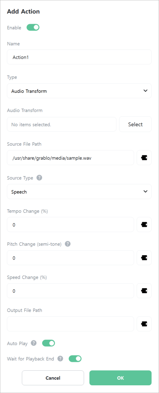Disable the Auto Play toggle
159x393 pixels.
click(x=48, y=343)
